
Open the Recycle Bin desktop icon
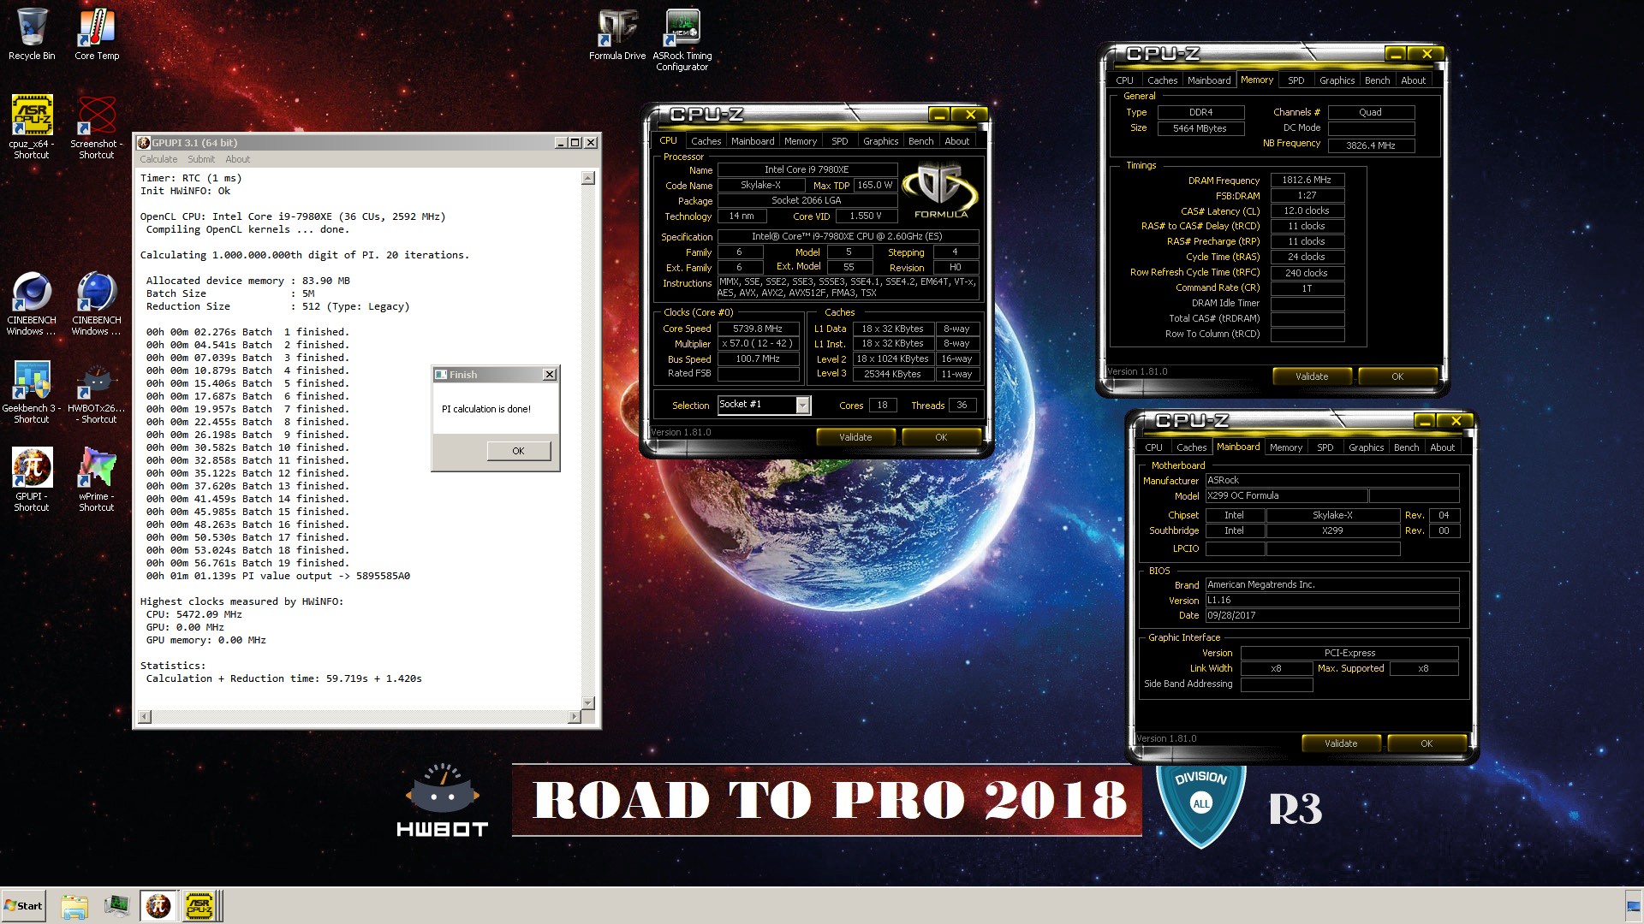click(x=32, y=34)
